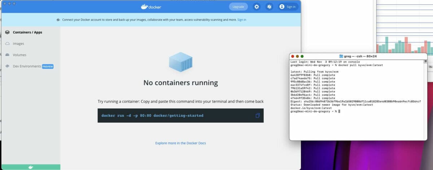Click the Images cloud icon in sidebar
Image resolution: width=433 pixels, height=170 pixels.
point(7,44)
